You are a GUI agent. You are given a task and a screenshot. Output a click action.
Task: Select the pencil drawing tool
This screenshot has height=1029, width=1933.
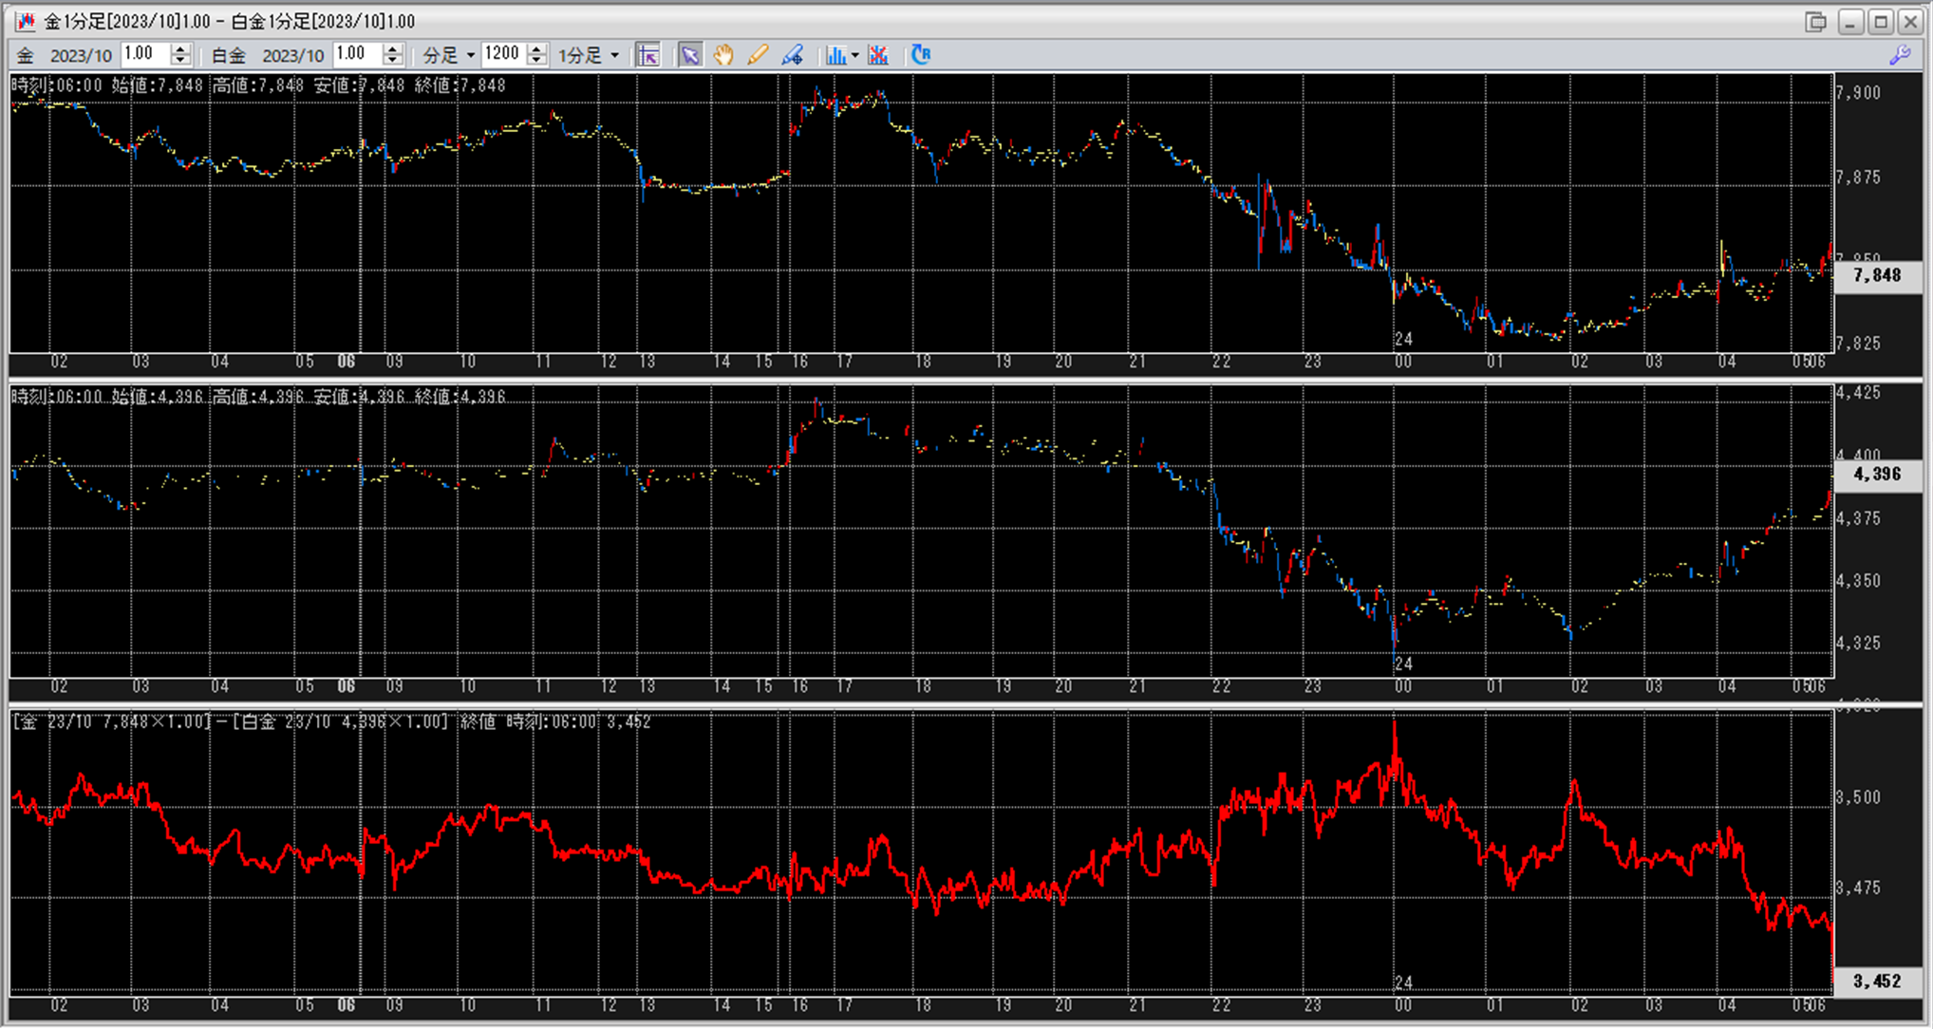coord(758,55)
